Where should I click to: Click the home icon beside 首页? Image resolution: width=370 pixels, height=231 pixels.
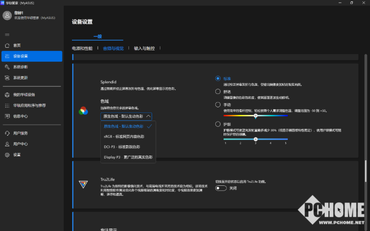[x=7, y=45]
